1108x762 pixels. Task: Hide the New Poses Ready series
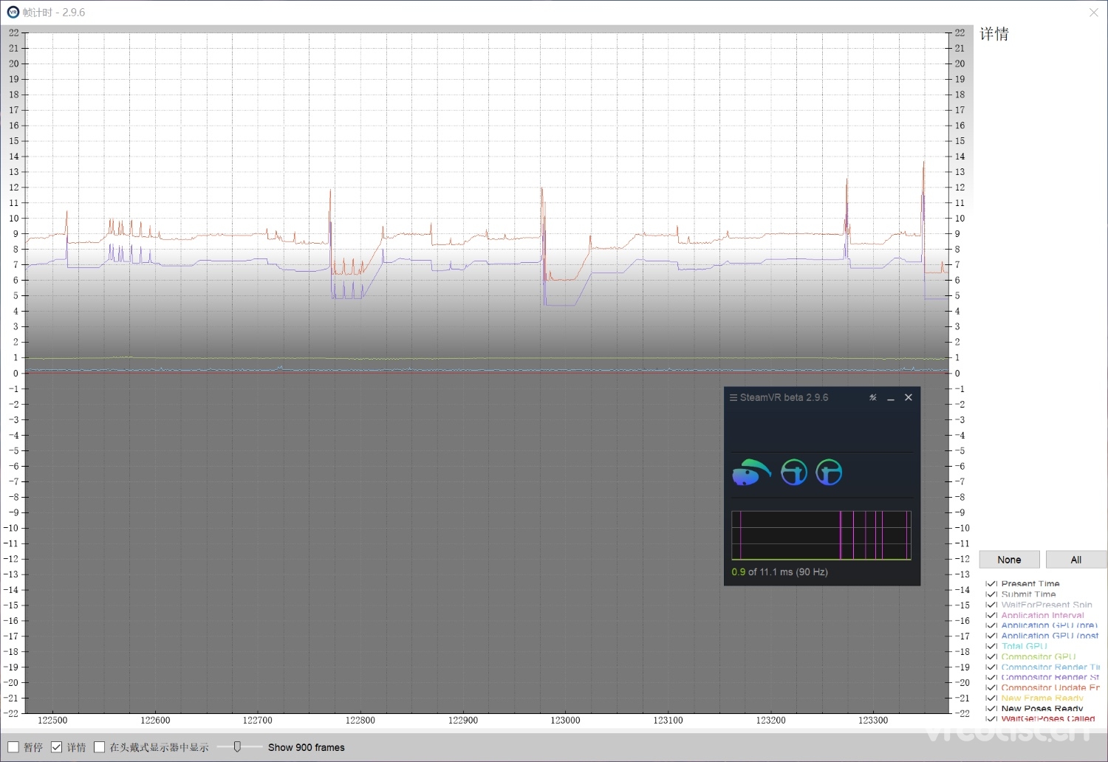(991, 707)
